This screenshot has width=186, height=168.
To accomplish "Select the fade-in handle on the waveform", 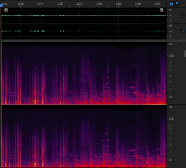I will [x=6, y=10].
